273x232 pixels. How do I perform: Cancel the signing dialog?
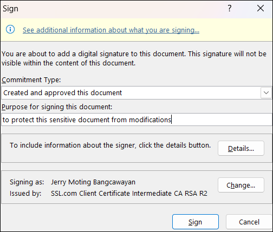click(x=249, y=222)
